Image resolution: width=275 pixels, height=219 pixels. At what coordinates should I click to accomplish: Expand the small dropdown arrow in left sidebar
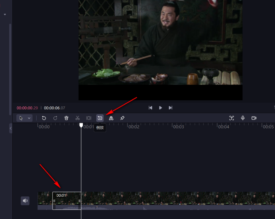5,14
